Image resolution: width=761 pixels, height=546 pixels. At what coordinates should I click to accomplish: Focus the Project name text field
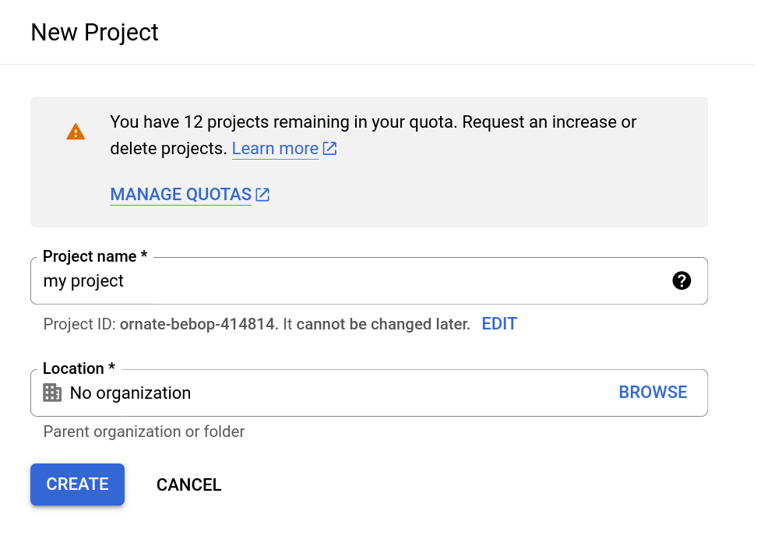pos(351,281)
